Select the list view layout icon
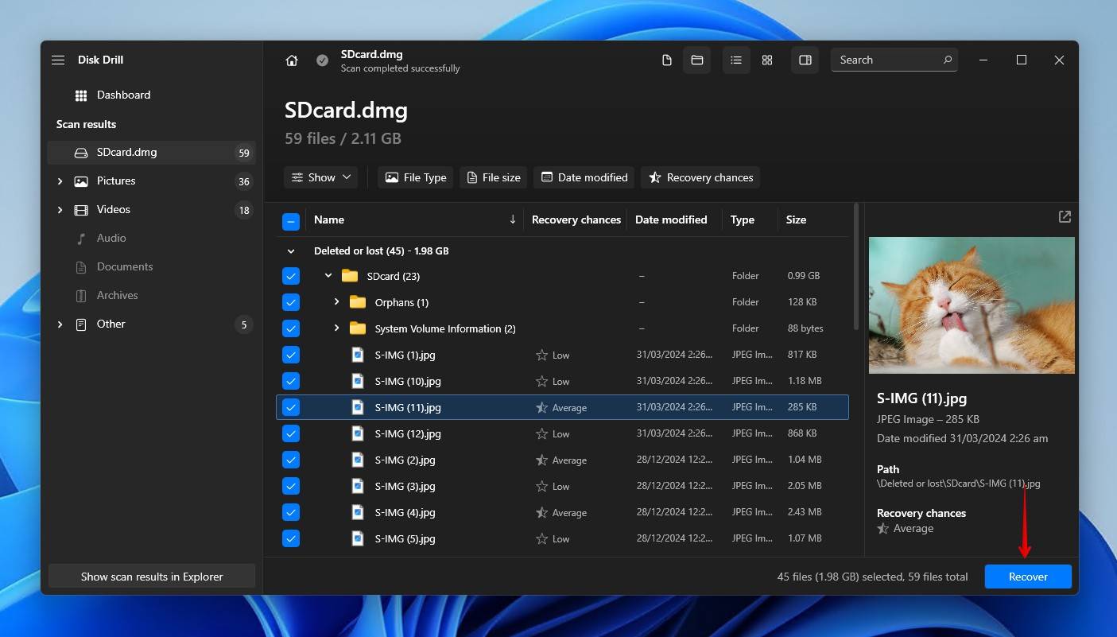 pos(736,60)
